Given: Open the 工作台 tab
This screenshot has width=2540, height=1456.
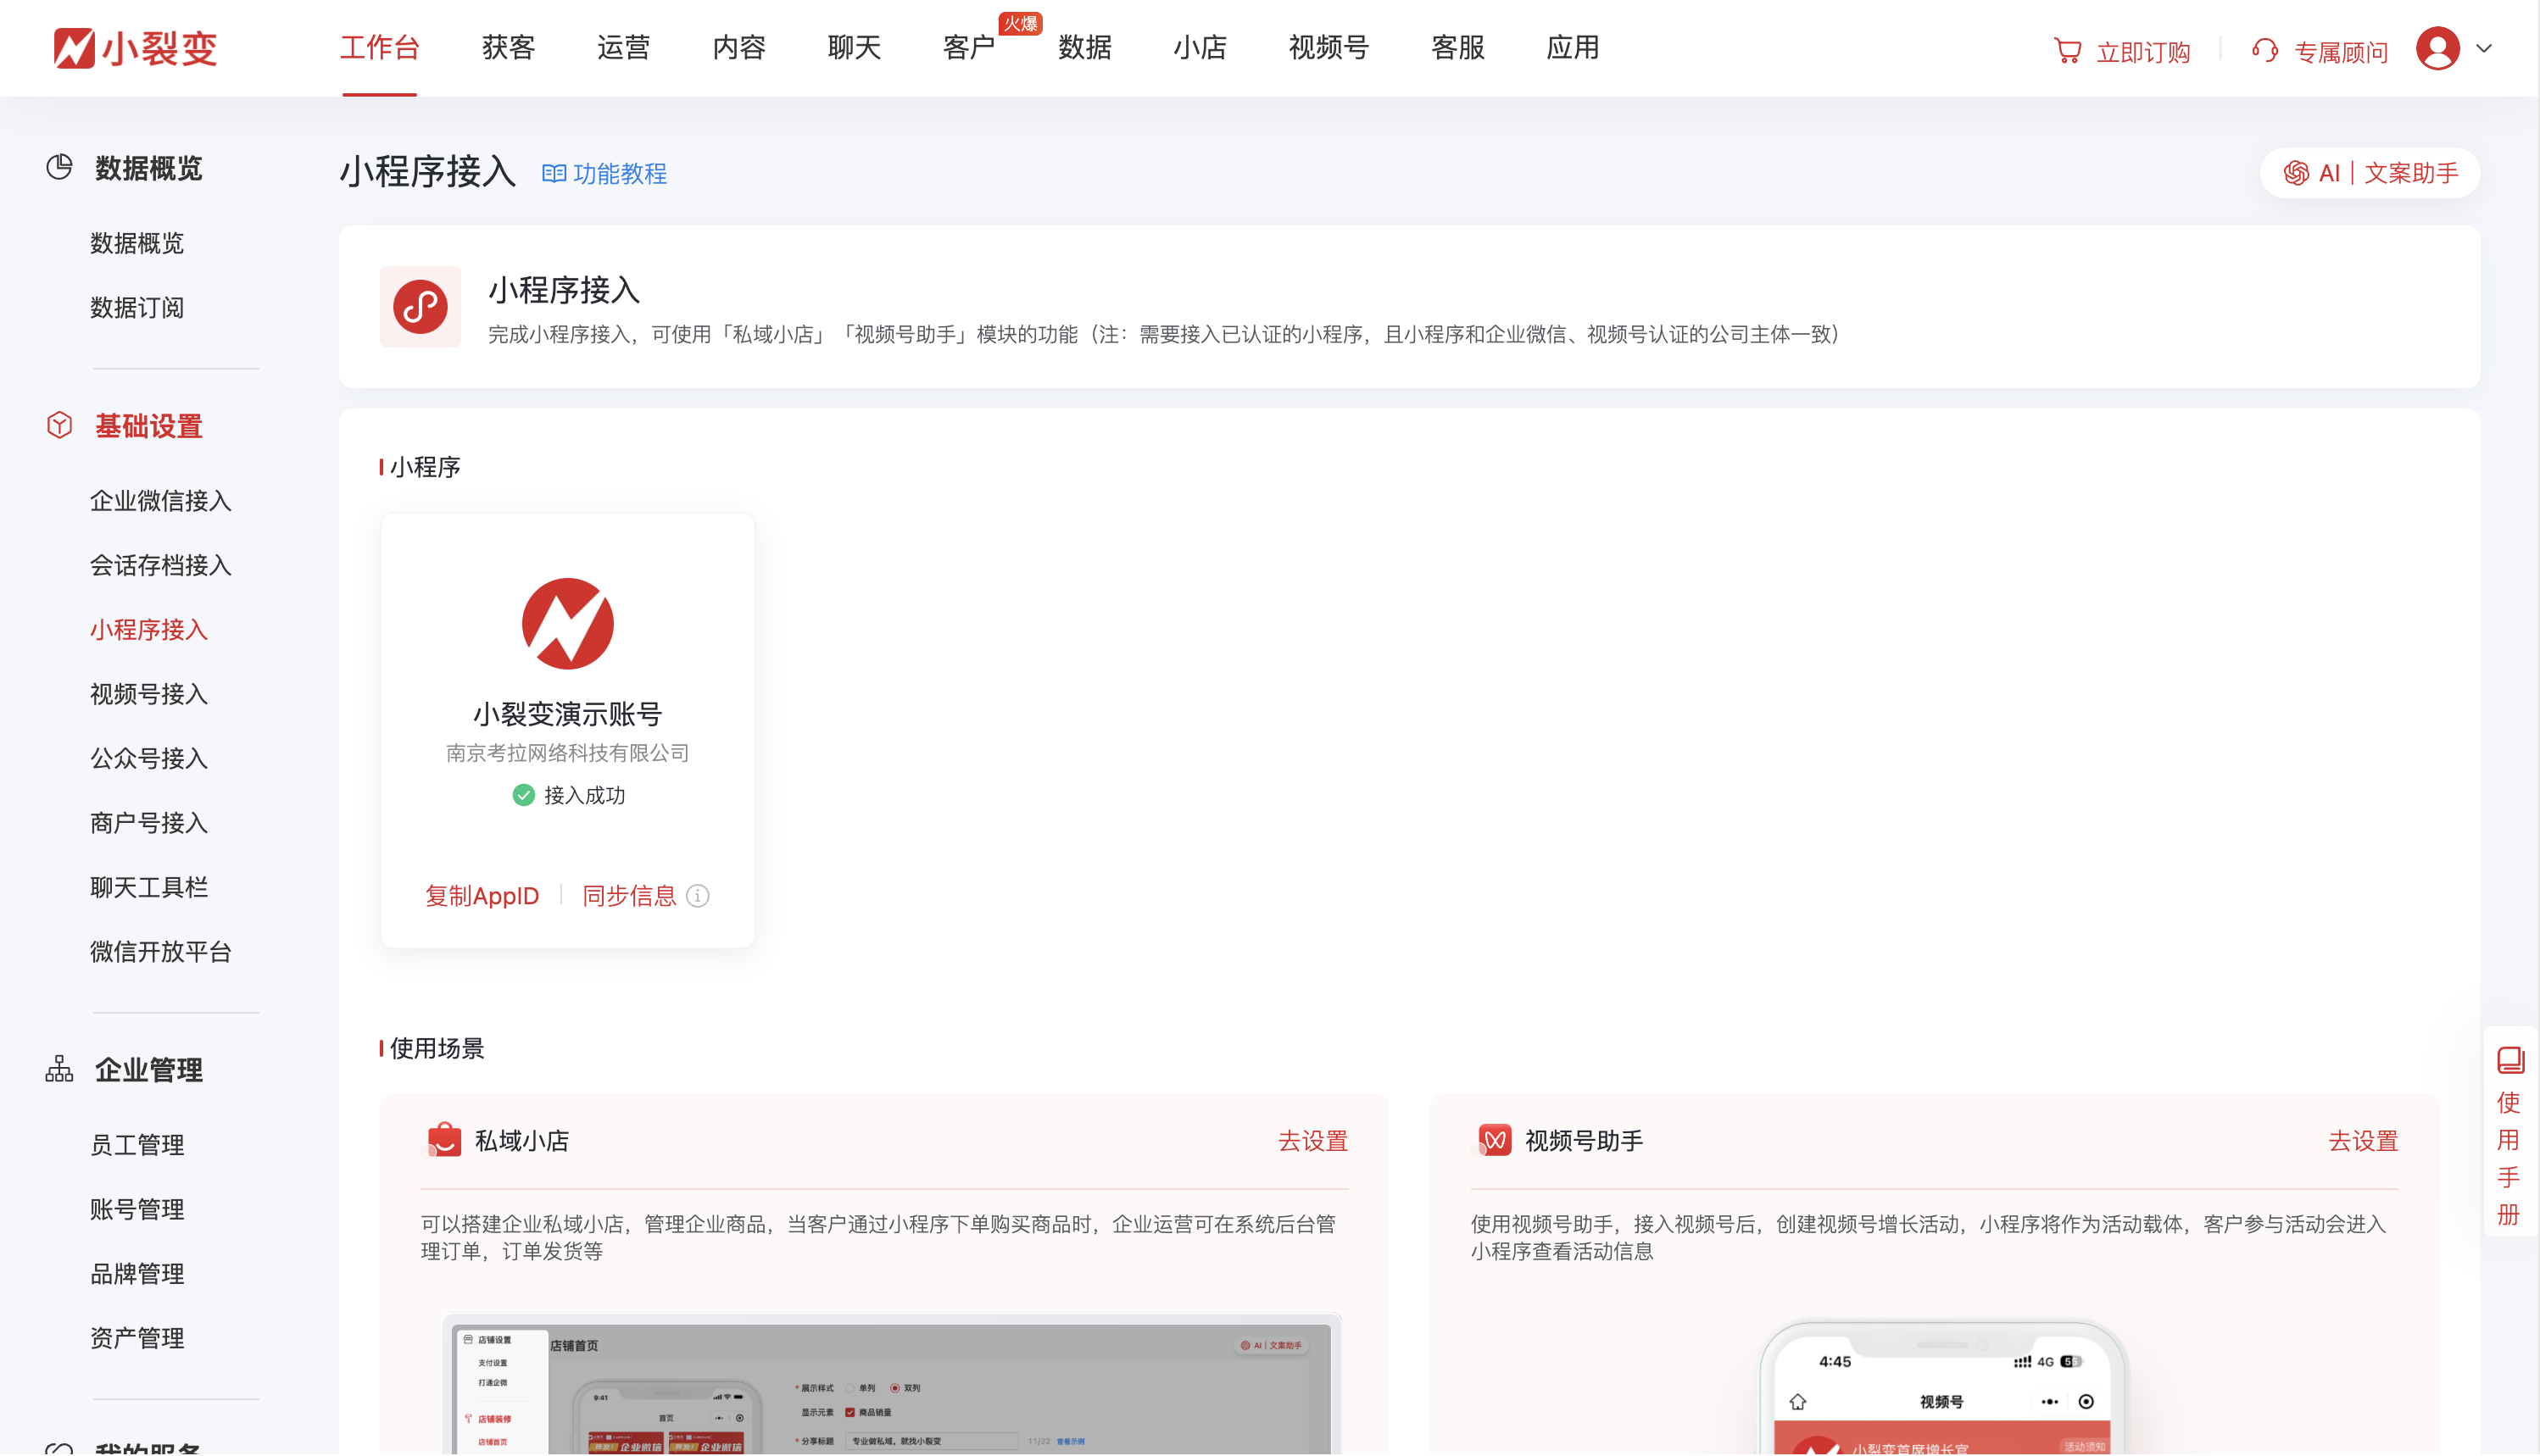Looking at the screenshot, I should 379,47.
